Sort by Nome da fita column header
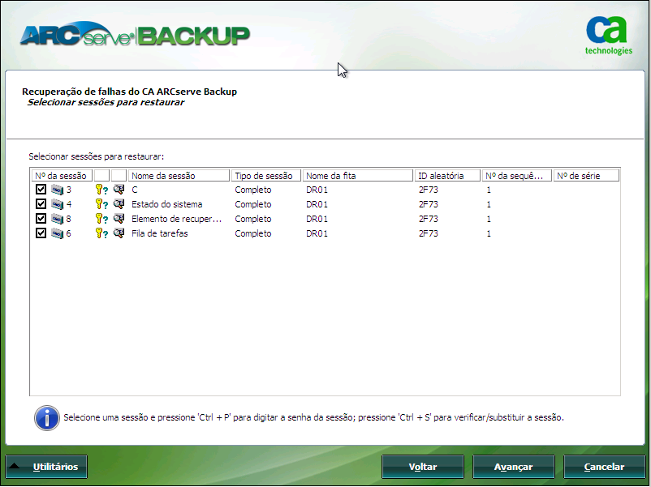Image resolution: width=651 pixels, height=487 pixels. (358, 176)
